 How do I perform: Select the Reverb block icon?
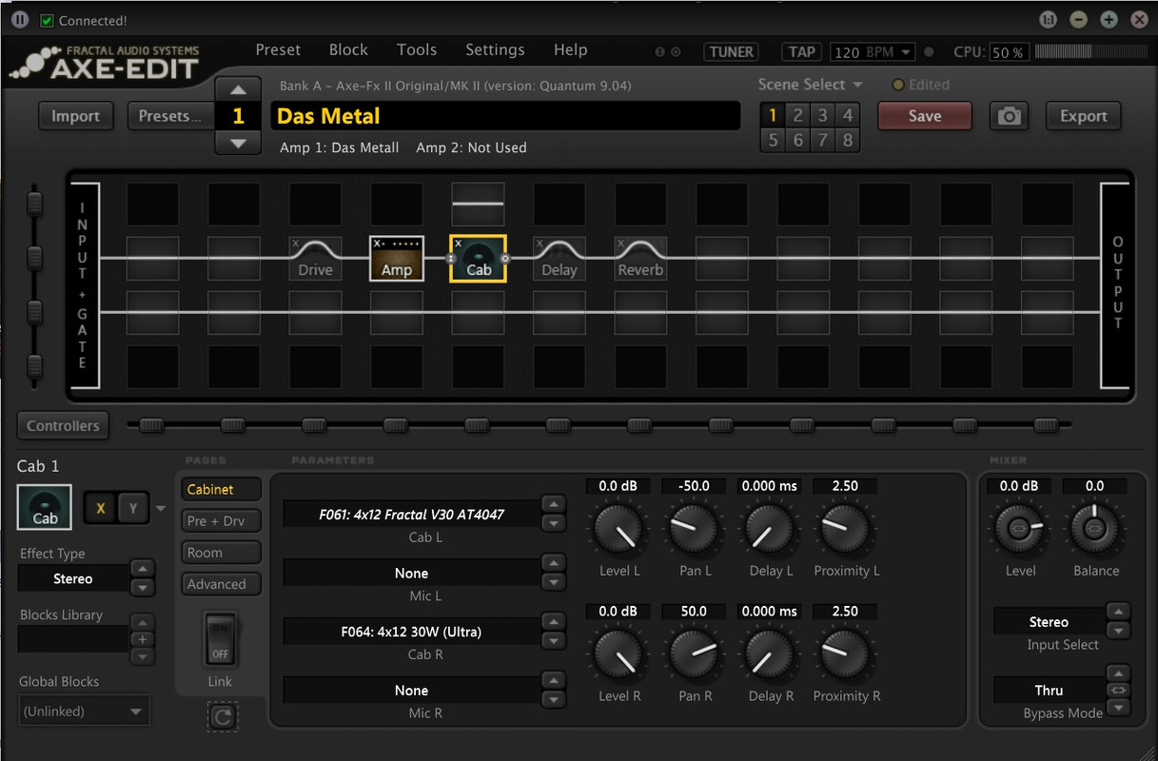[x=640, y=259]
